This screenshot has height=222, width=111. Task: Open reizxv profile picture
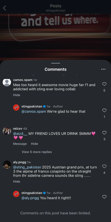click(x=7, y=131)
